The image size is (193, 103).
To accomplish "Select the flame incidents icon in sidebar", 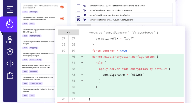I will click(10, 24).
